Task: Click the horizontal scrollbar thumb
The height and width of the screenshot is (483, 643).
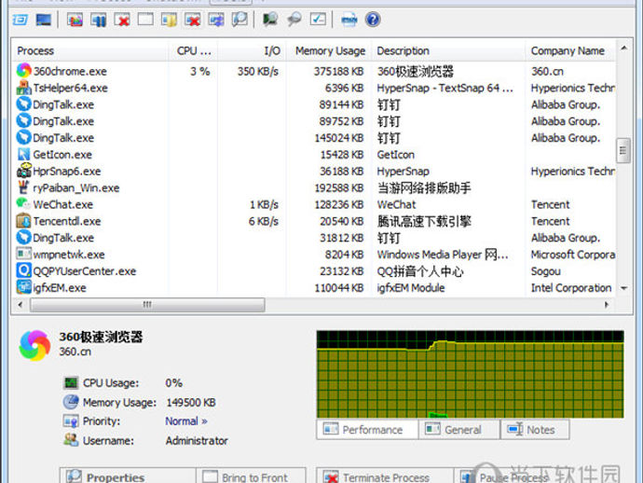Action: pyautogui.click(x=147, y=305)
